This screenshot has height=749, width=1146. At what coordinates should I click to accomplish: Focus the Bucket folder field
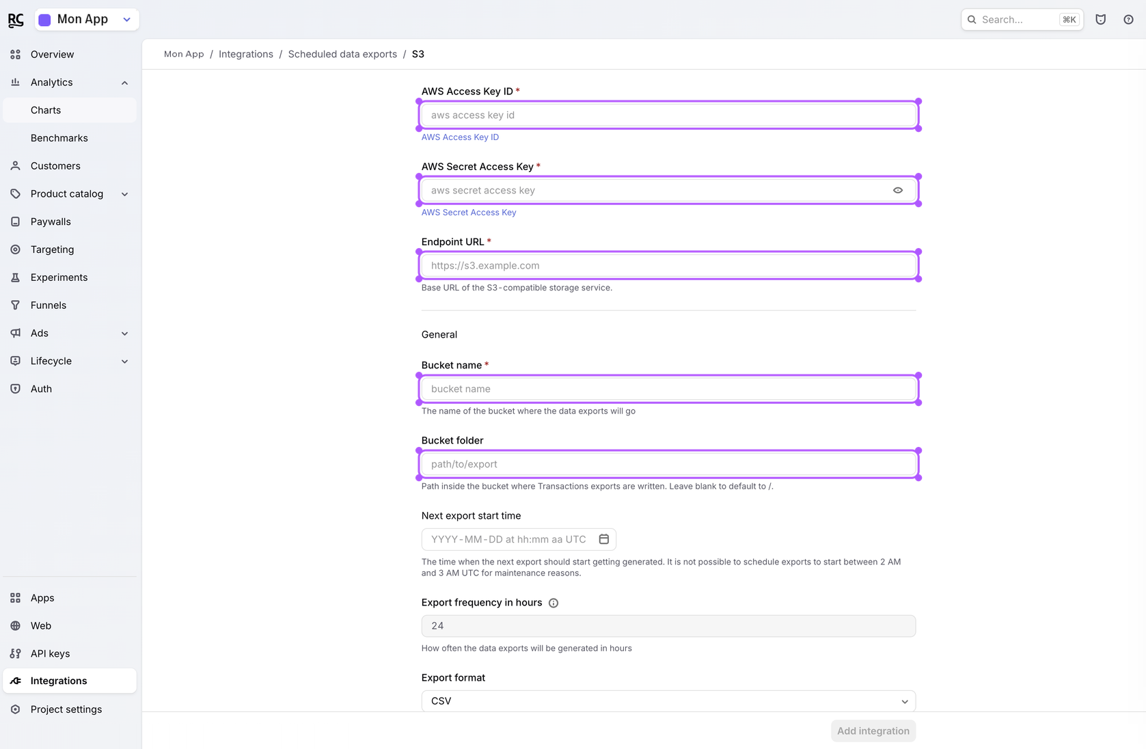(668, 464)
